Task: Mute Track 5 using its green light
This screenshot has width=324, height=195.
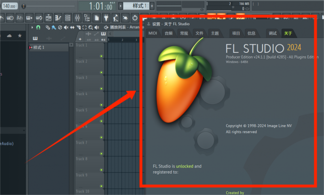Action: tap(101, 121)
